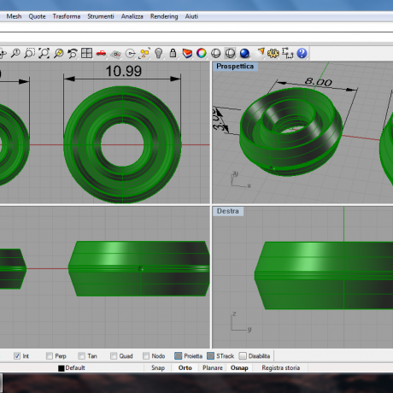Click the Spotlight creation icon
Image resolution: width=393 pixels, height=393 pixels.
pos(261,53)
